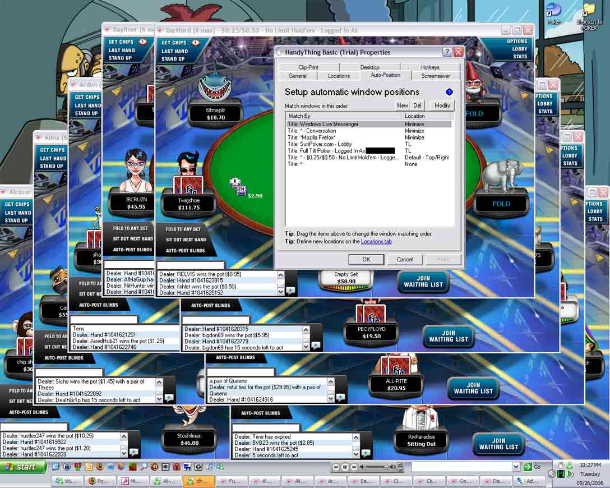
Task: Confirm the dialog with OK
Action: coord(366,259)
